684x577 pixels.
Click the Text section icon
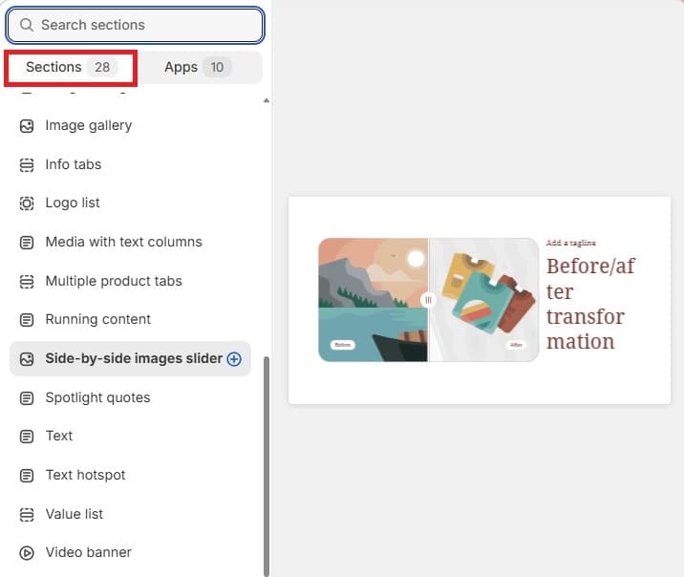tap(27, 437)
